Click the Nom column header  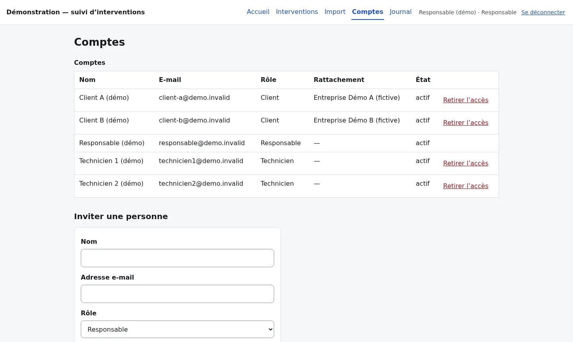point(87,80)
